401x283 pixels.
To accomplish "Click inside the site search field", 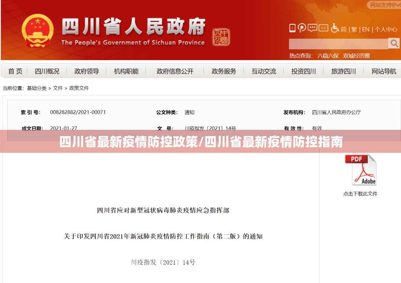I will 338,44.
